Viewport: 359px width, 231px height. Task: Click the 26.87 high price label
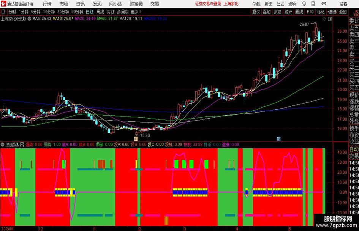tap(304, 25)
